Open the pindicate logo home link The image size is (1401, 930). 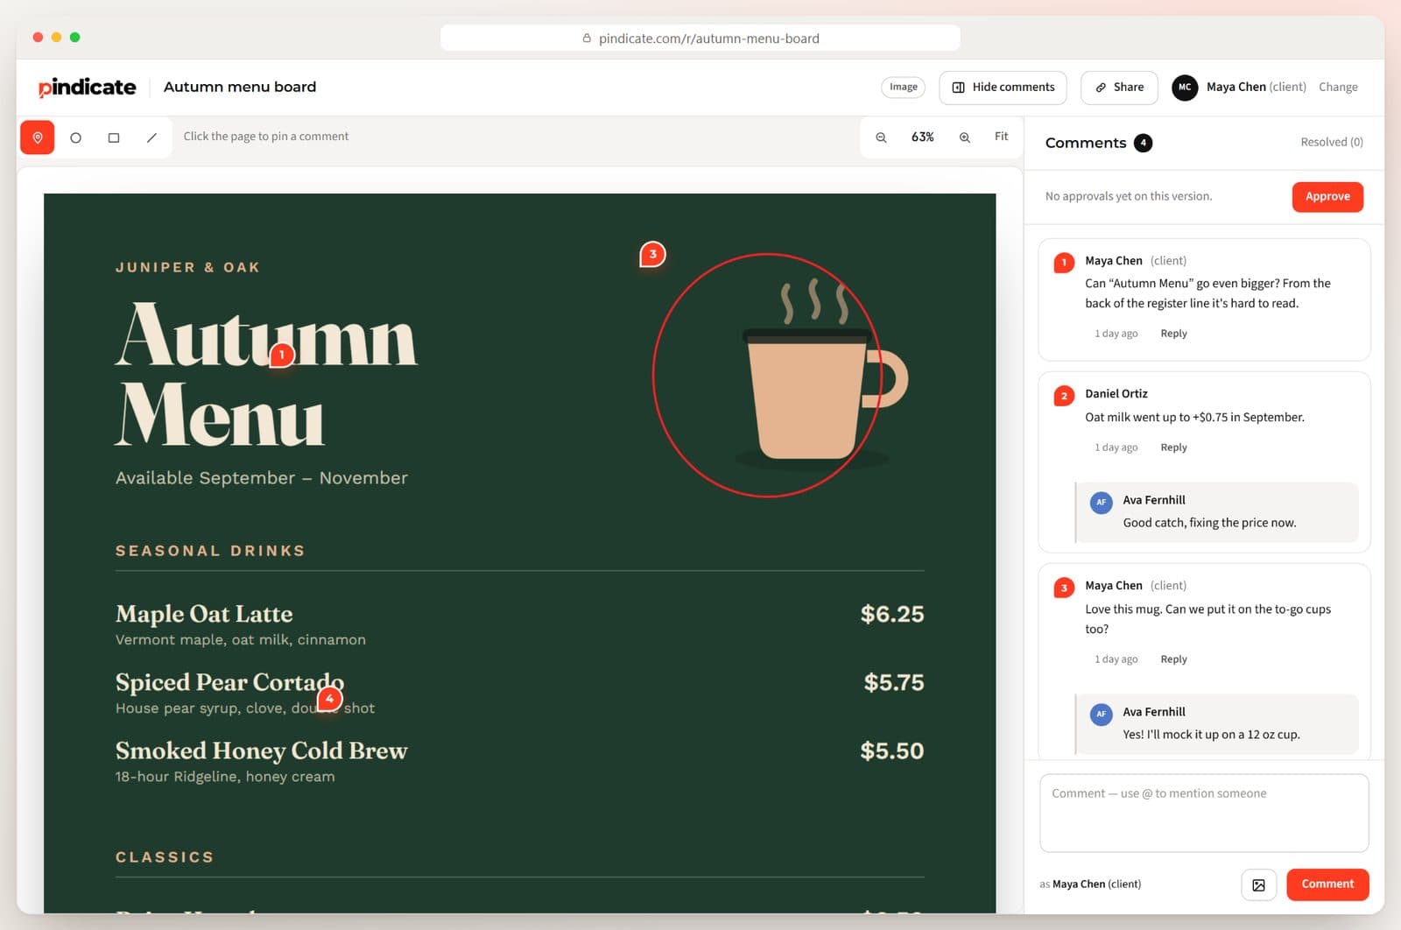click(87, 87)
